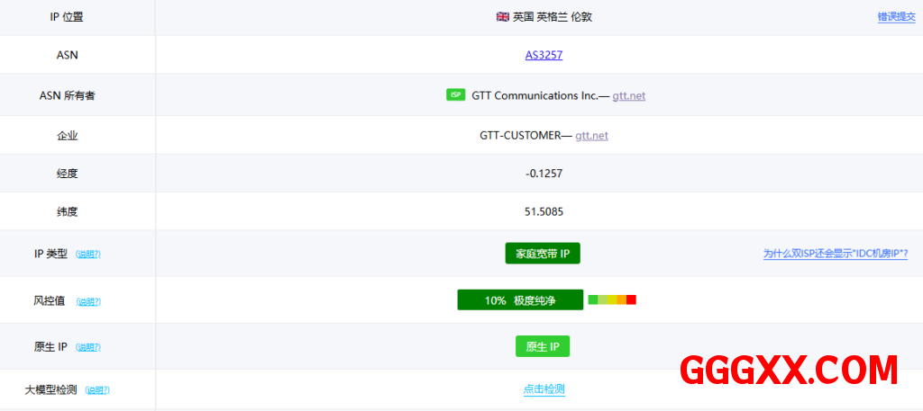Click the latitude value 51.5085
The height and width of the screenshot is (411, 923).
click(x=544, y=212)
